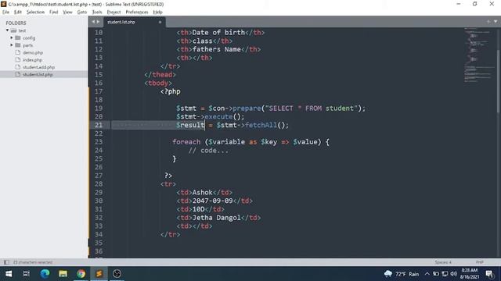This screenshot has width=501, height=281.
Task: Switch to Sublime Text taskbar icon
Action: point(99,274)
